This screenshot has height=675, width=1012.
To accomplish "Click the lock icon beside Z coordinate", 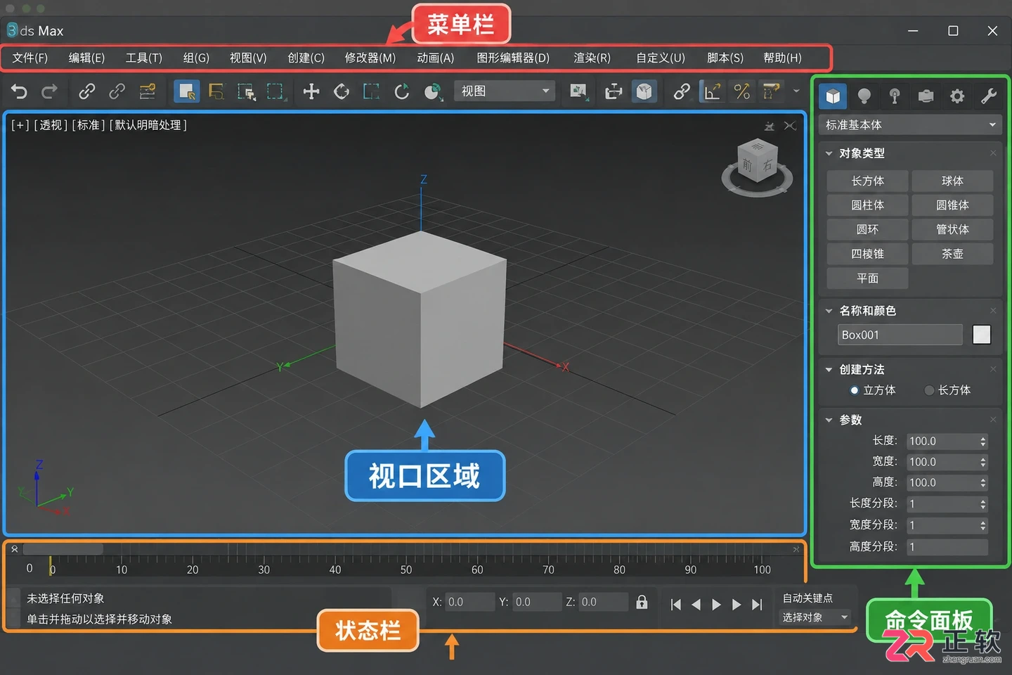I will click(642, 602).
